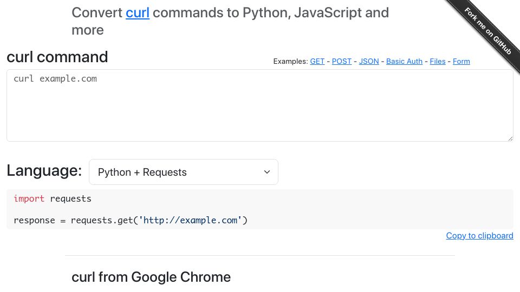The height and width of the screenshot is (292, 520).
Task: Click the Language: label
Action: (x=44, y=171)
